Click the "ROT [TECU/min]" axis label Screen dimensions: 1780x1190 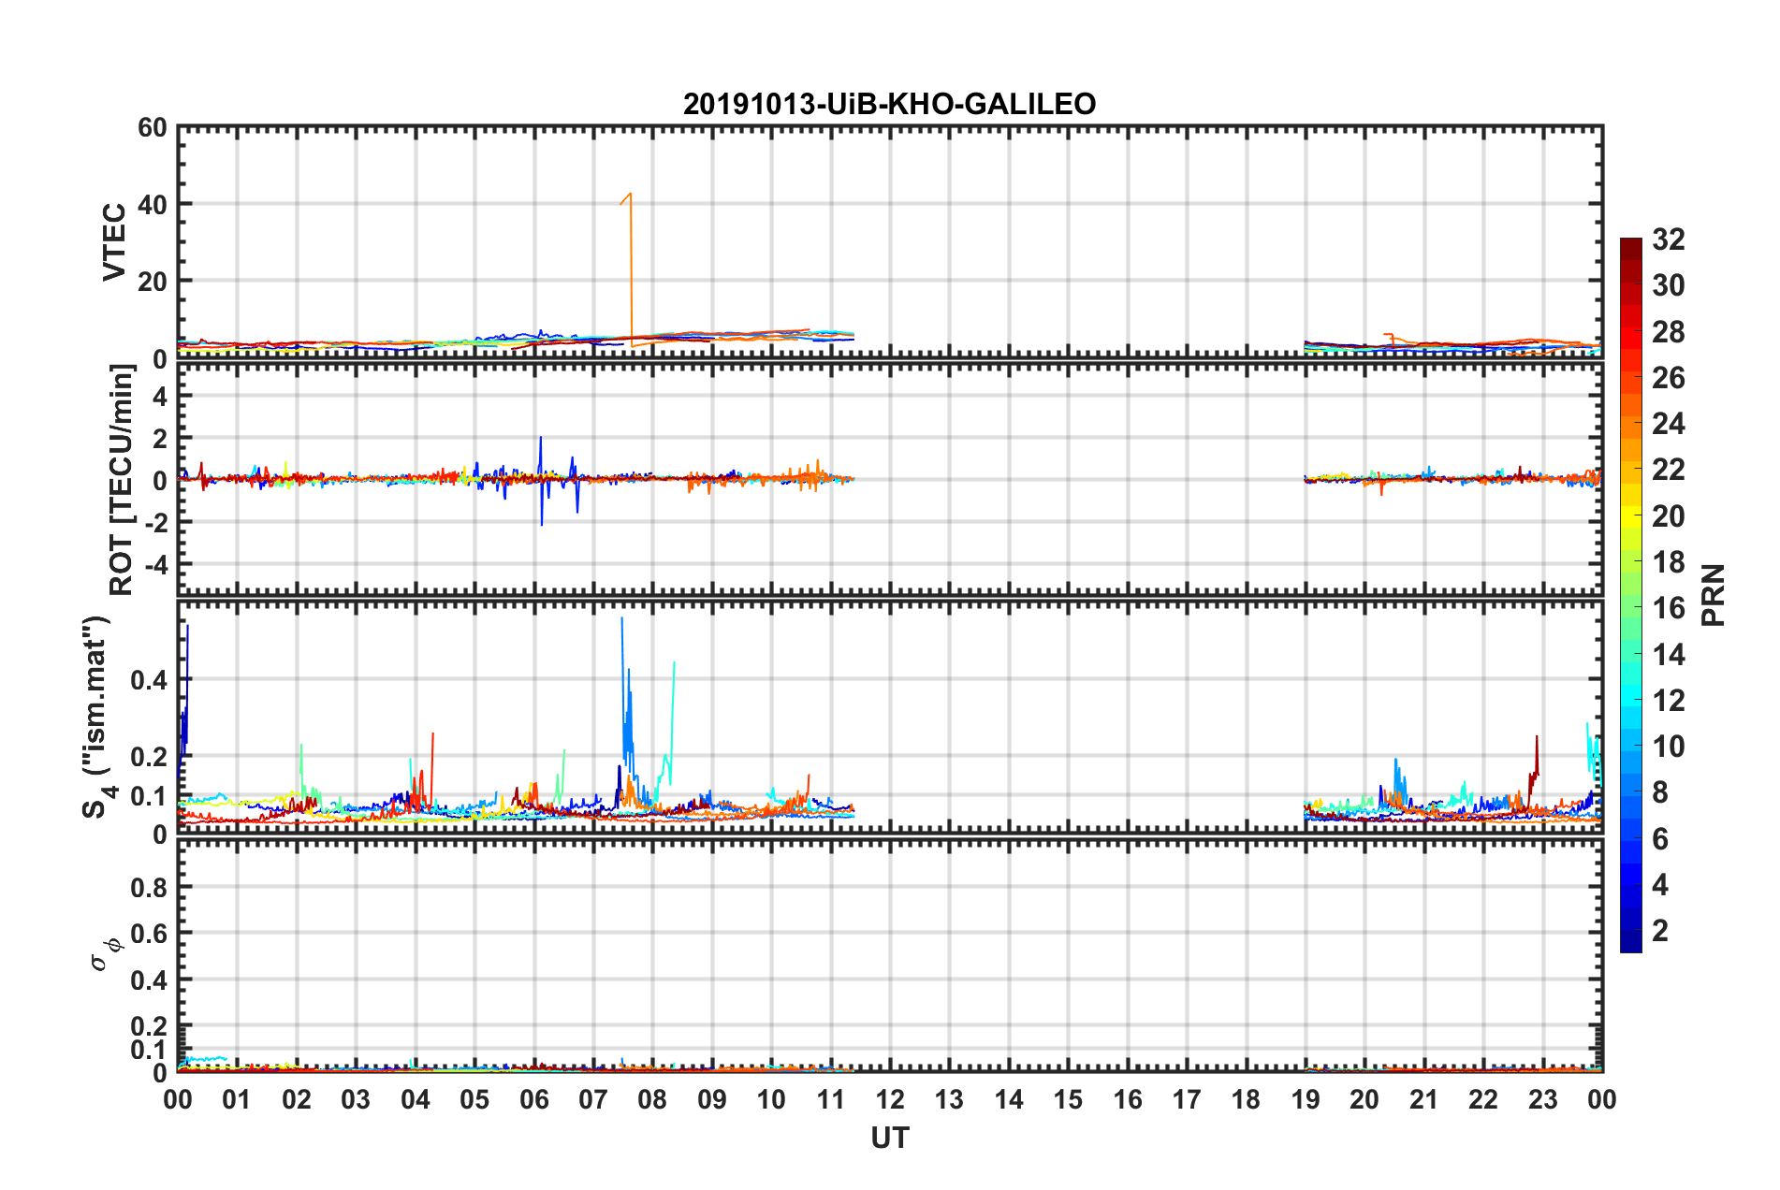pos(122,480)
